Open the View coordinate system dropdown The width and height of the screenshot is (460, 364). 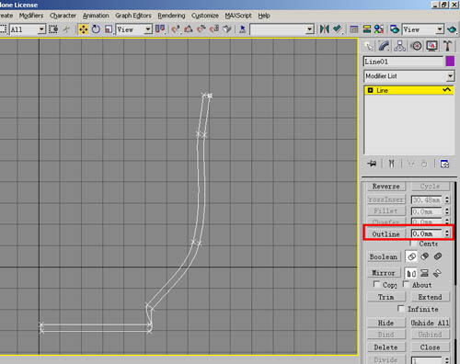(x=148, y=29)
